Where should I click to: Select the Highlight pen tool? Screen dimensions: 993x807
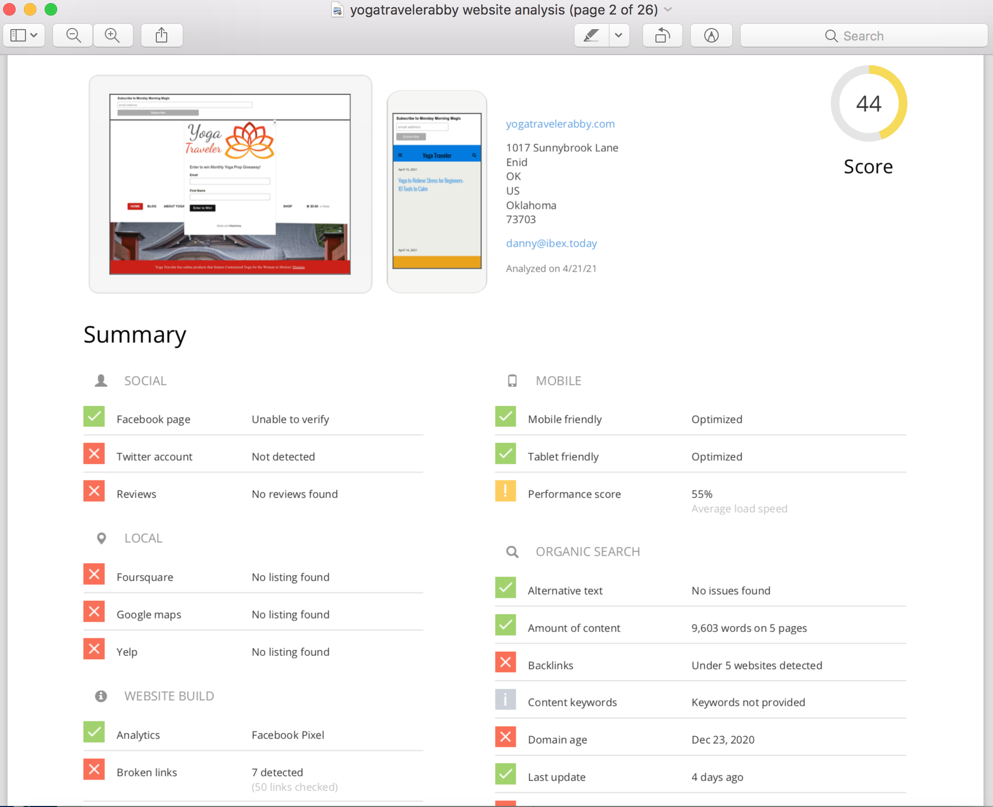592,35
